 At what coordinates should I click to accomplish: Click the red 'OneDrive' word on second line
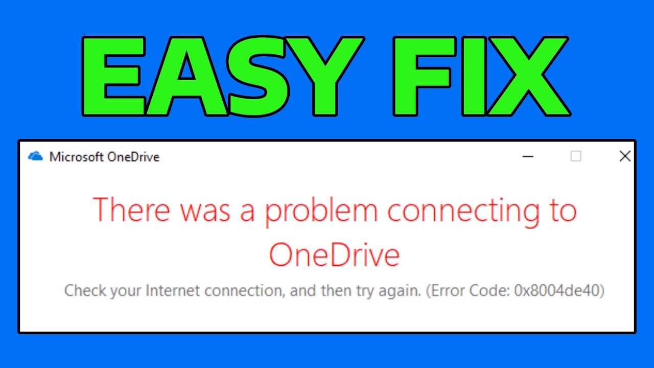(x=334, y=254)
